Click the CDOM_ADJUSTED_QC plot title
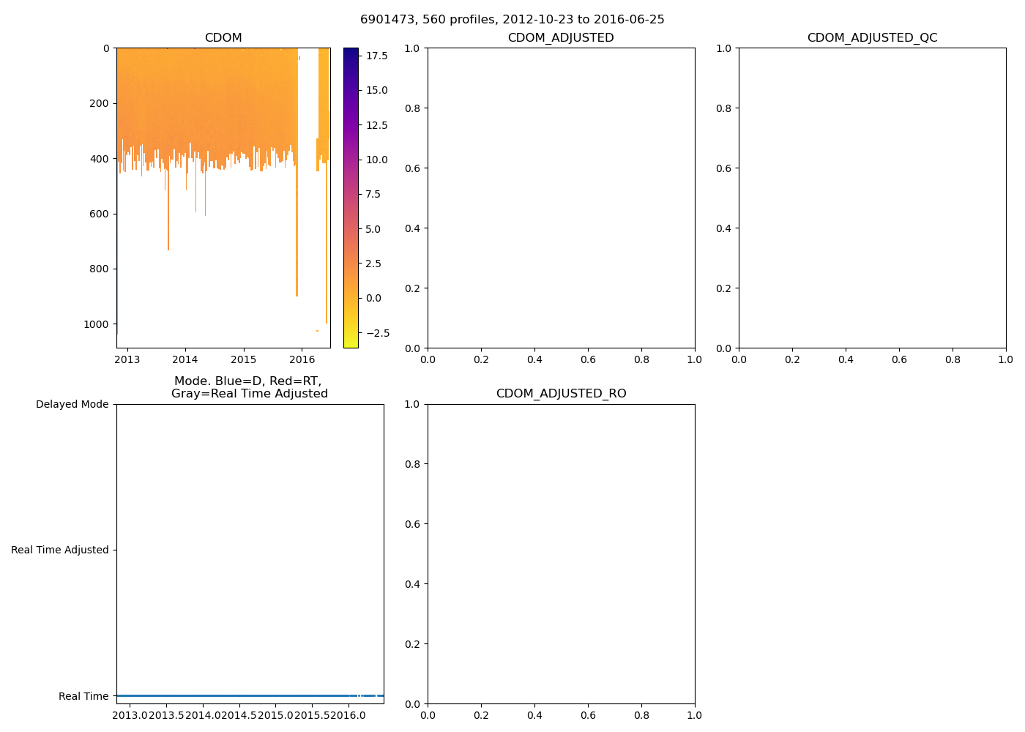Screen dimensions: 1025x732 (x=872, y=38)
